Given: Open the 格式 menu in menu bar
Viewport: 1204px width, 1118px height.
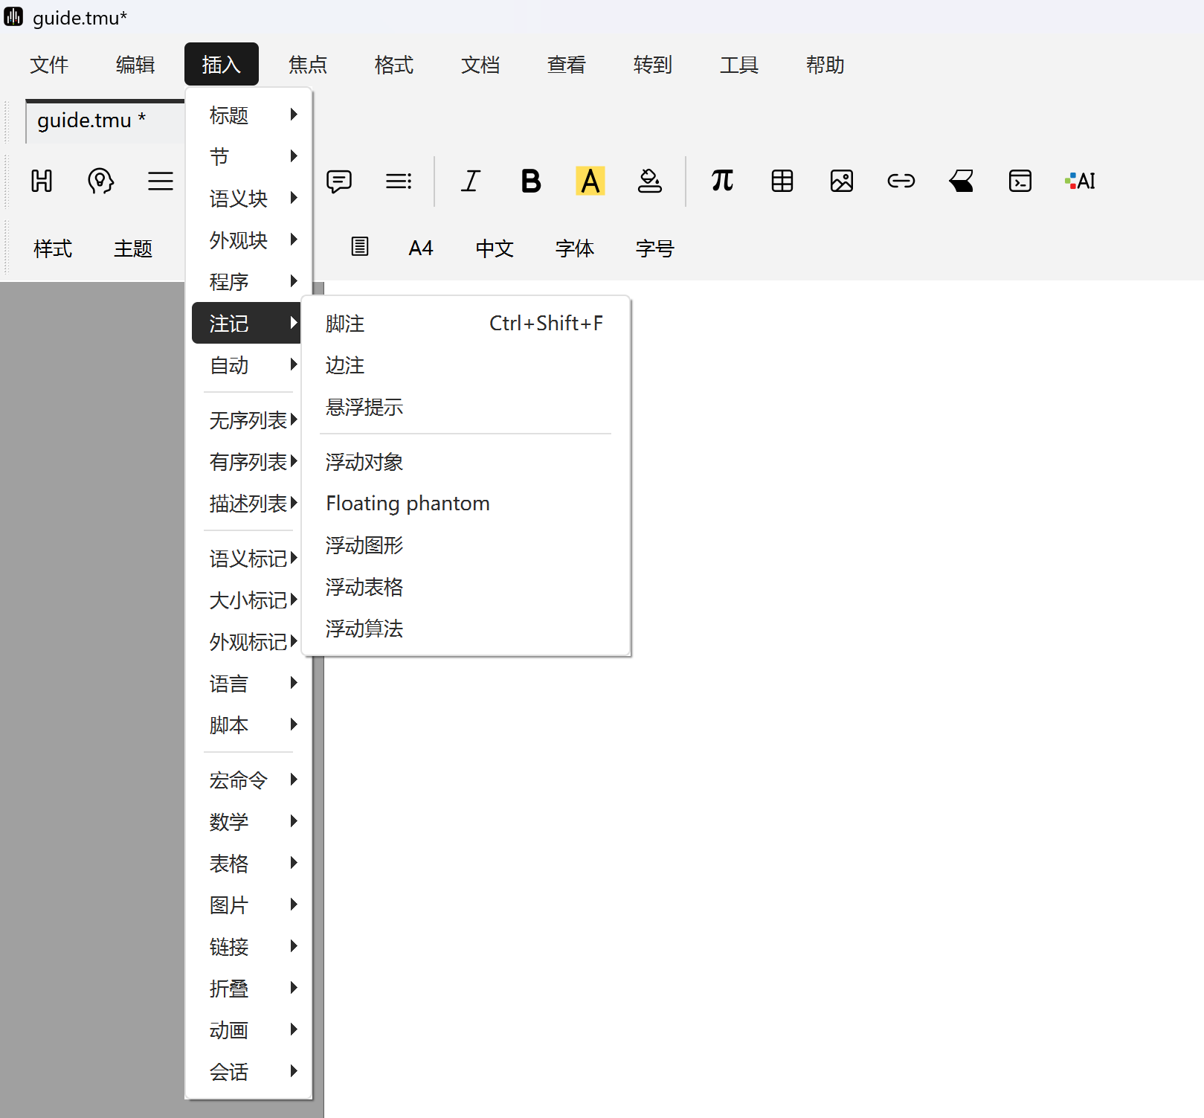Looking at the screenshot, I should (x=393, y=65).
